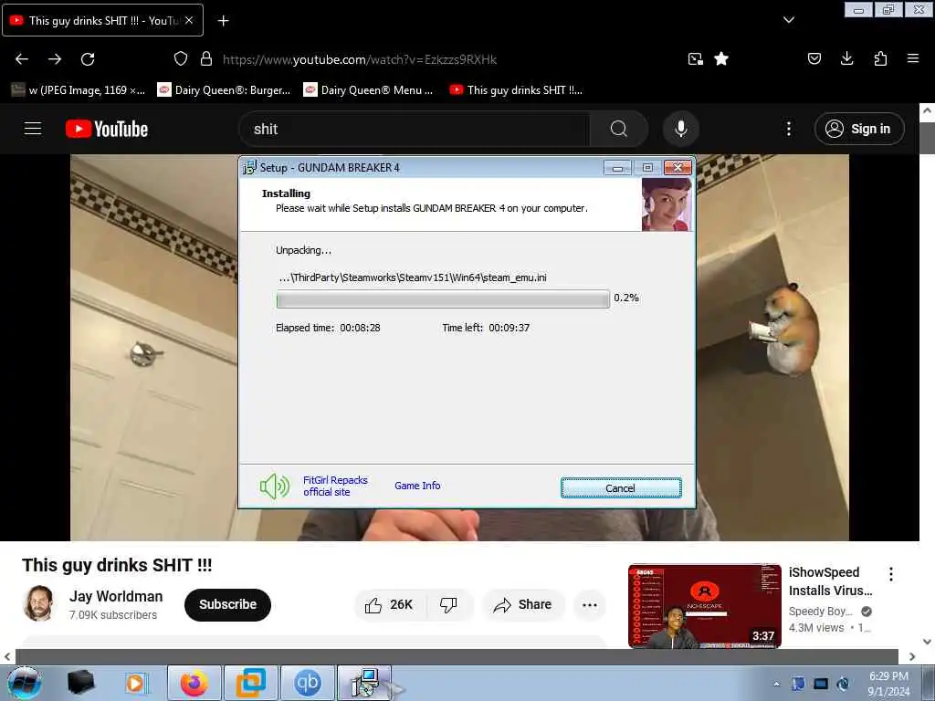Mute installer music with the speaker icon

pyautogui.click(x=274, y=487)
